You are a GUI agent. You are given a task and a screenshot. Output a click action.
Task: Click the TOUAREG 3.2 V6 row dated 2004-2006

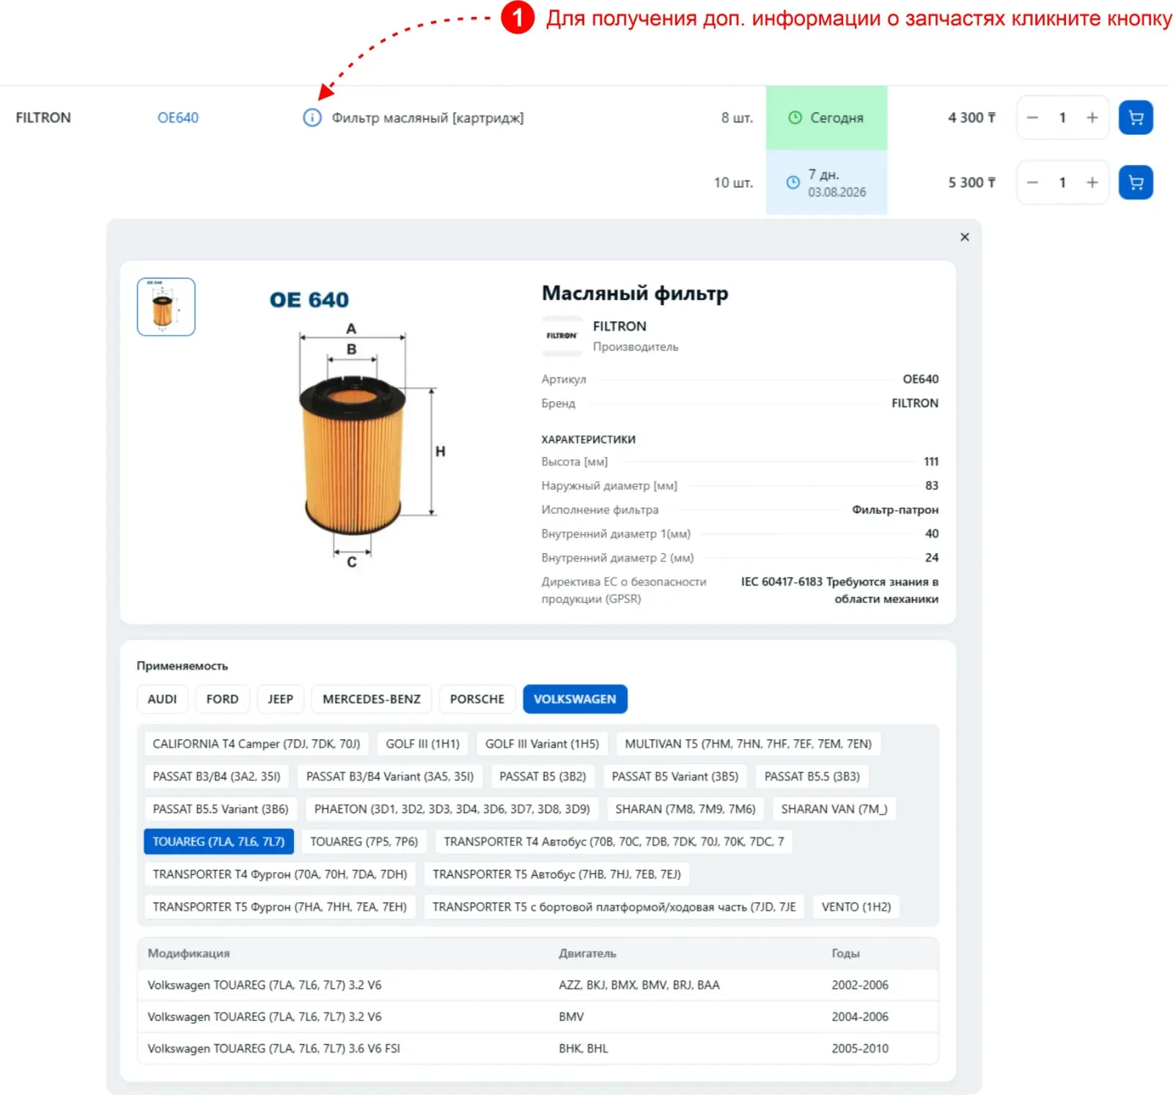[537, 1017]
